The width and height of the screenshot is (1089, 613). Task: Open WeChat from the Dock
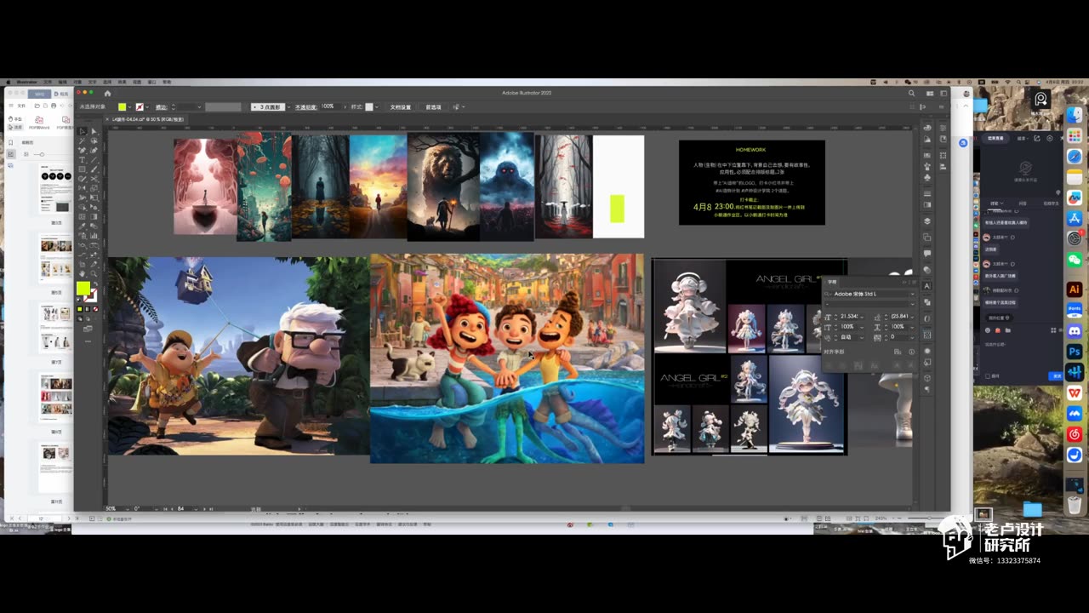coord(1074,260)
